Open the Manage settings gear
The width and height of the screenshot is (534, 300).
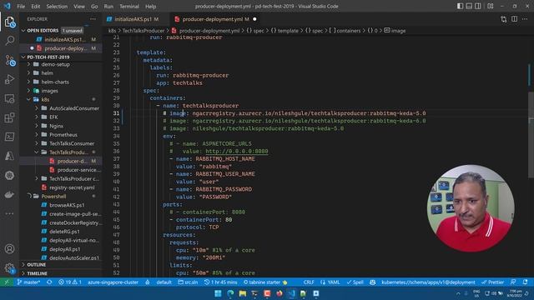point(9,268)
